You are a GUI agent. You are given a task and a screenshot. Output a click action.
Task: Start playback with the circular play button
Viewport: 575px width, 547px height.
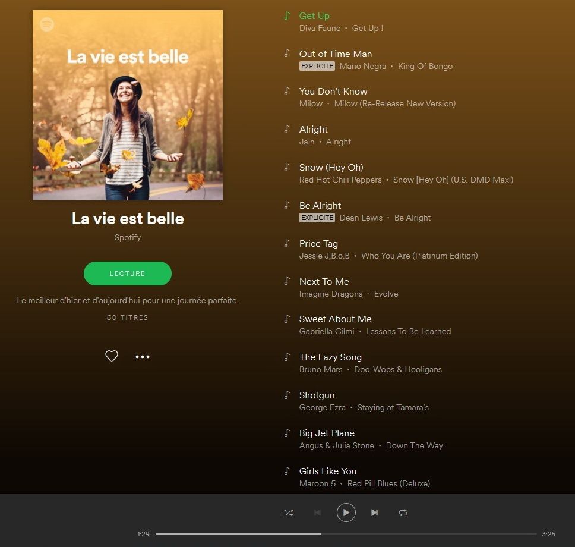point(346,513)
